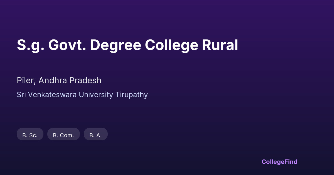Click the Piler, Andhra Pradesh location line
Image resolution: width=334 pixels, height=175 pixels.
[59, 81]
